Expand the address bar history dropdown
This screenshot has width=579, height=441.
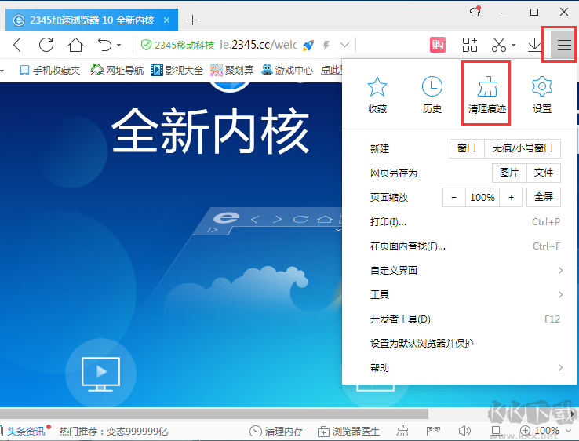pyautogui.click(x=344, y=45)
